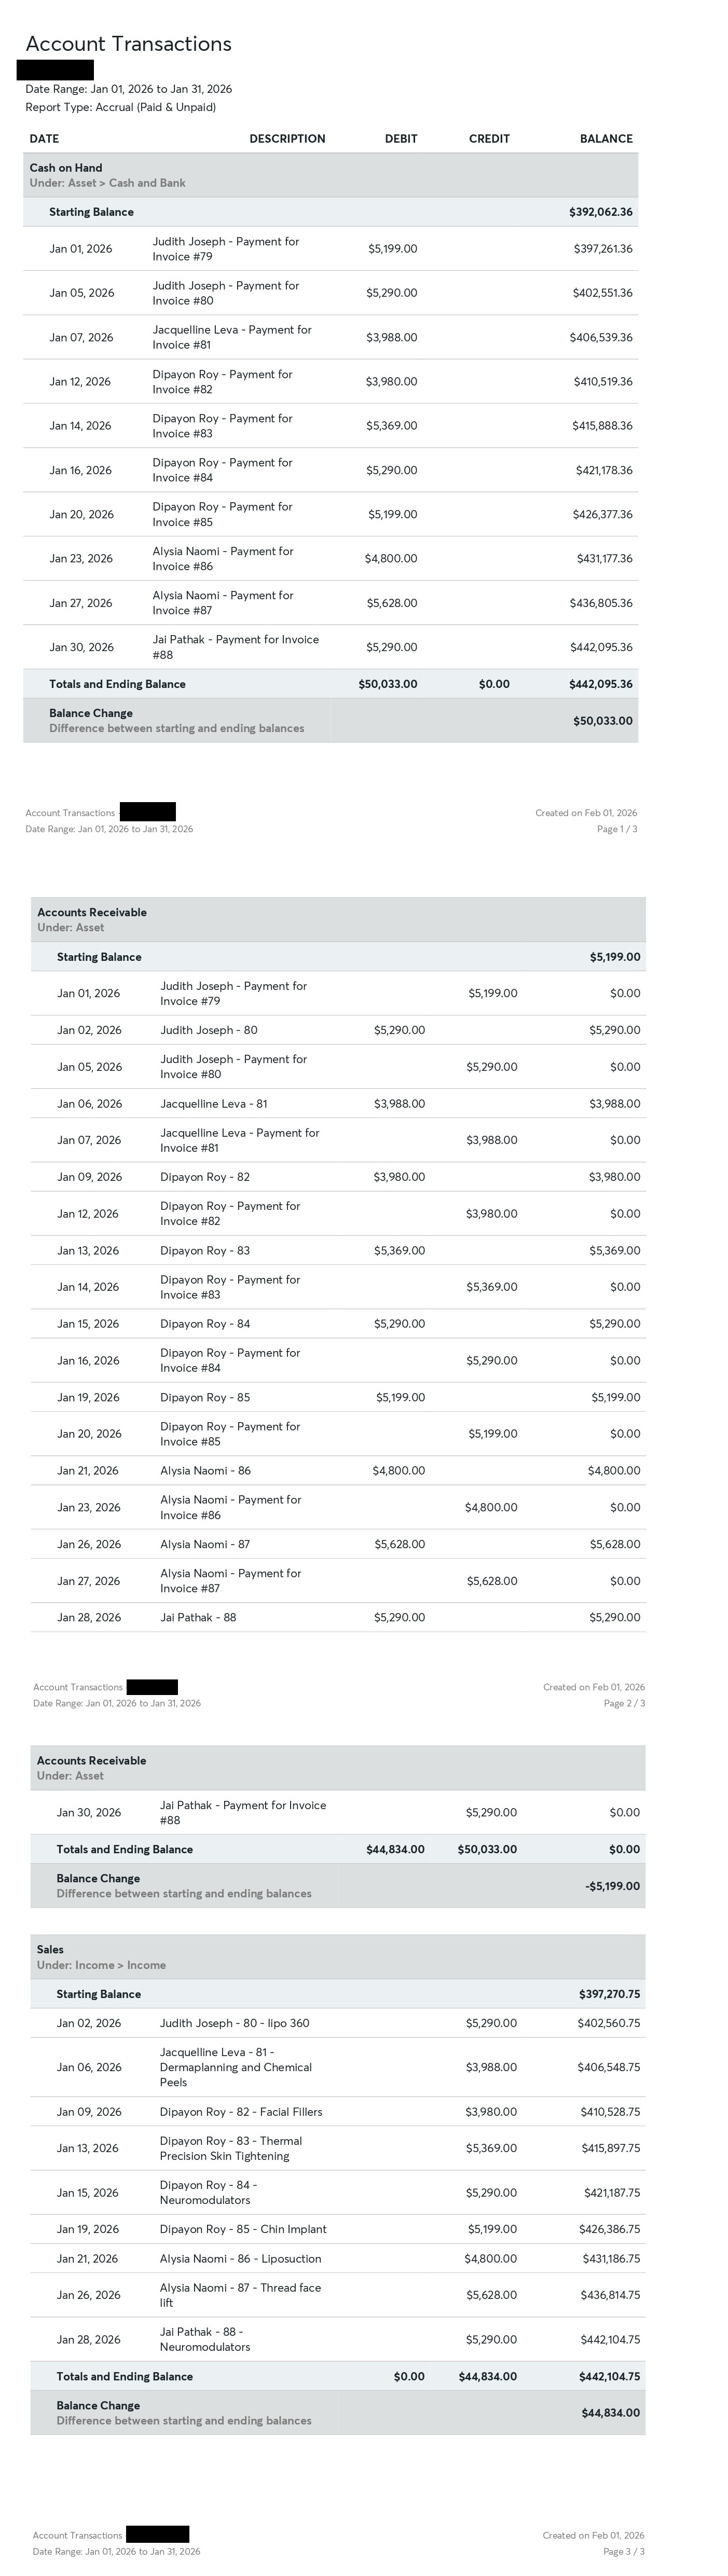Image resolution: width=728 pixels, height=2576 pixels.
Task: Click the DEBIT column header
Action: 400,139
